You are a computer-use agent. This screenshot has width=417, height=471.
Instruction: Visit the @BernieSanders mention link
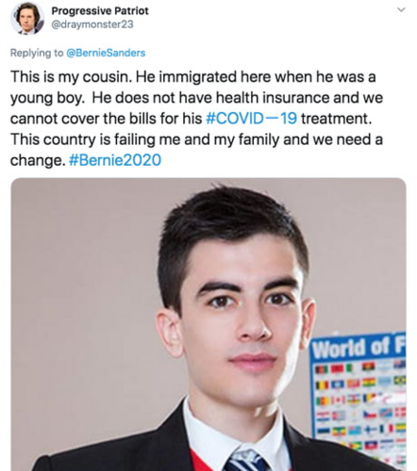[106, 53]
